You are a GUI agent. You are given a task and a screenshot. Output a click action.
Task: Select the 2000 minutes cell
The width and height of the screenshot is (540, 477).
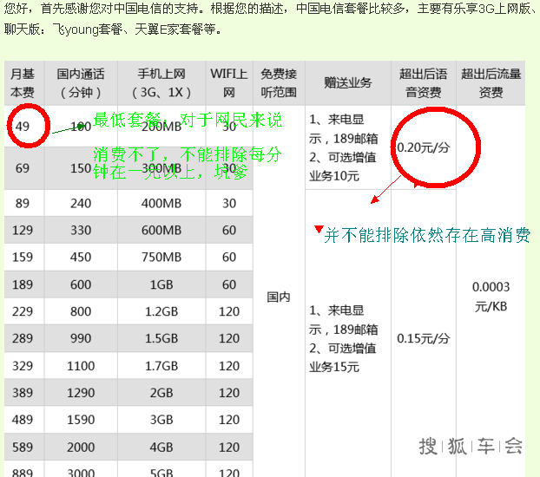pos(81,447)
